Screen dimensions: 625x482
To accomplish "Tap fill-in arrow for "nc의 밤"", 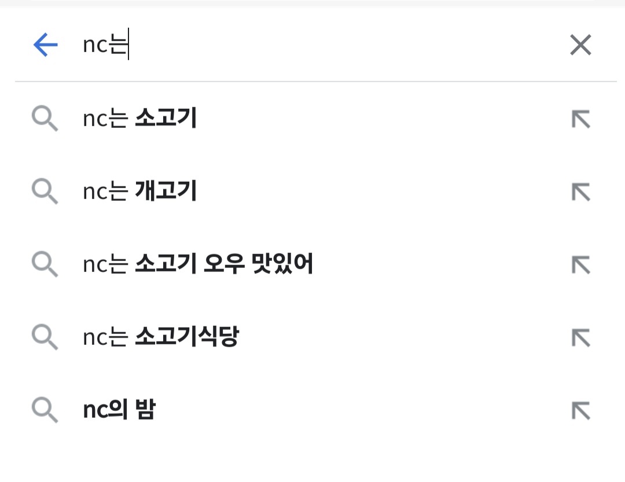I will click(x=580, y=410).
